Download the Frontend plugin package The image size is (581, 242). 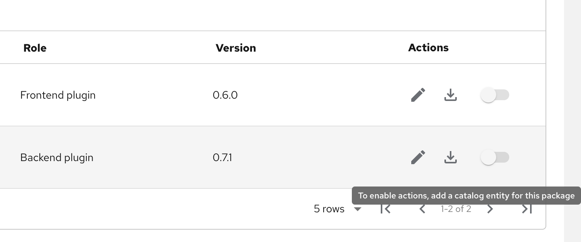click(450, 95)
